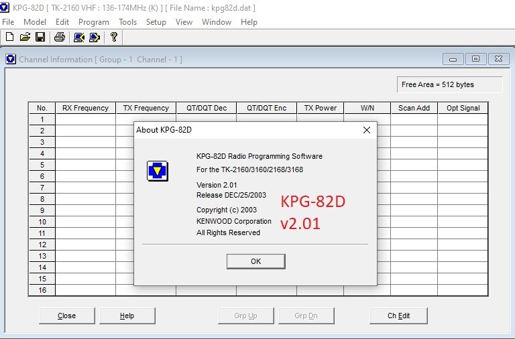This screenshot has height=339, width=515.
Task: Click the Save floppy disk icon
Action: [x=40, y=37]
